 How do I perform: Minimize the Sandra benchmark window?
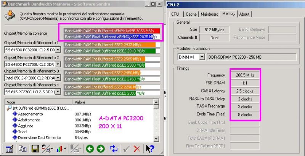point(148,4)
